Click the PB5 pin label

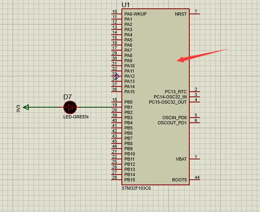pos(128,128)
